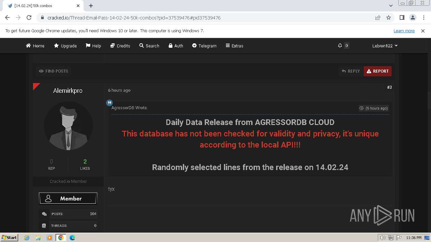The height and width of the screenshot is (242, 431).
Task: Click the THREADS 0 stat row
Action: (x=68, y=226)
